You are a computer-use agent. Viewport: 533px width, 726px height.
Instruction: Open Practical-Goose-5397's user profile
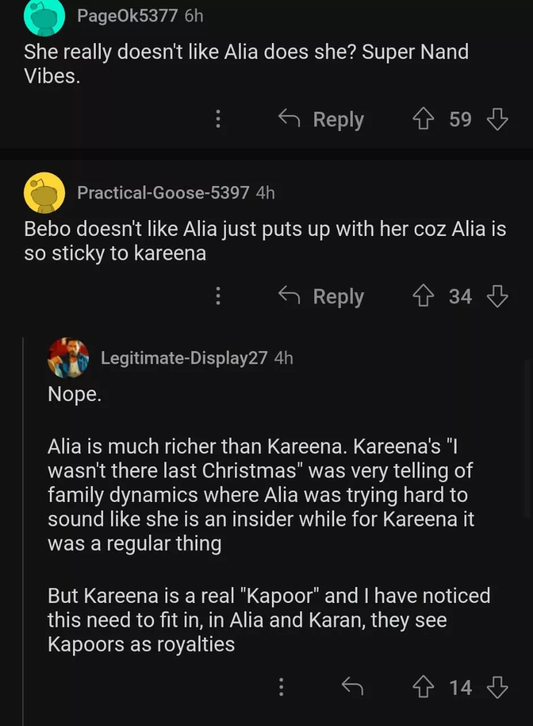pyautogui.click(x=163, y=193)
